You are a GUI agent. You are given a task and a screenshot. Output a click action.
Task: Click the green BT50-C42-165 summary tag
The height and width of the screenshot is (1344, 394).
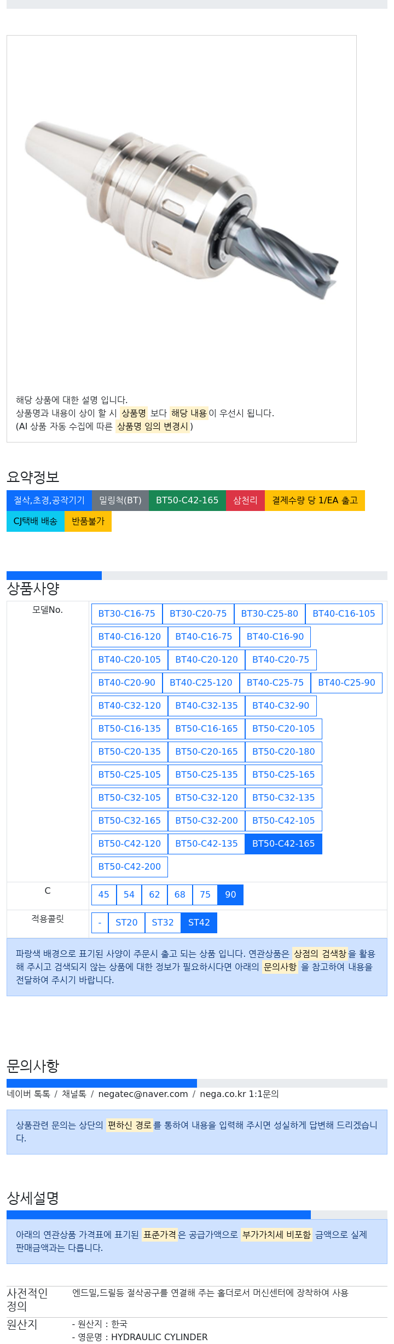187,500
